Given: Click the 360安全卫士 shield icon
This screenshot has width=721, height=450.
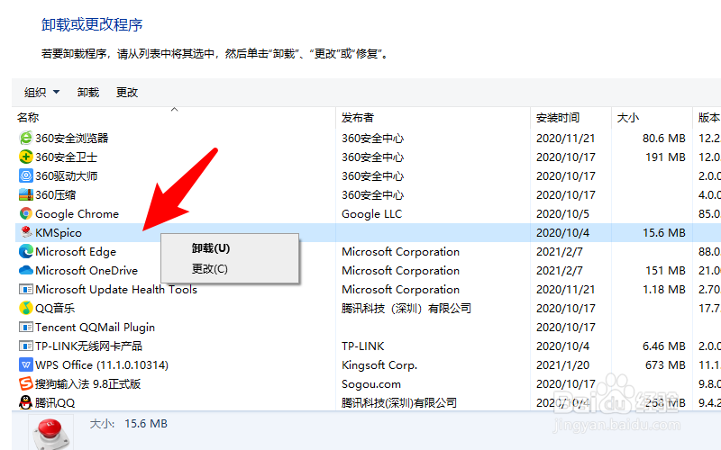Looking at the screenshot, I should click(26, 157).
